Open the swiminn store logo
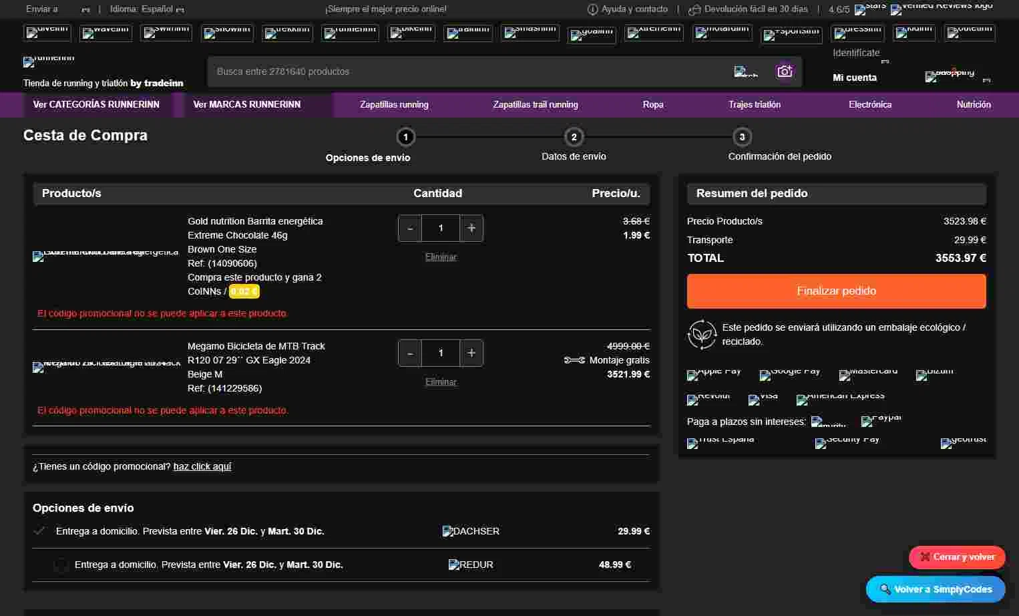This screenshot has height=616, width=1019. (166, 33)
